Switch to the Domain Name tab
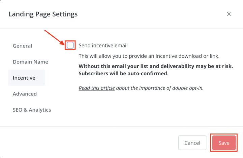243x158 pixels. click(30, 62)
